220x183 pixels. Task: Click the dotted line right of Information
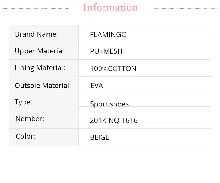pos(185,8)
